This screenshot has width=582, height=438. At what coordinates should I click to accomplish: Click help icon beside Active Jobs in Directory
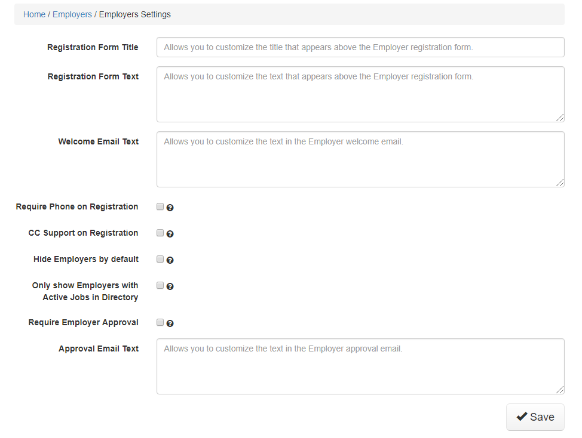(170, 286)
